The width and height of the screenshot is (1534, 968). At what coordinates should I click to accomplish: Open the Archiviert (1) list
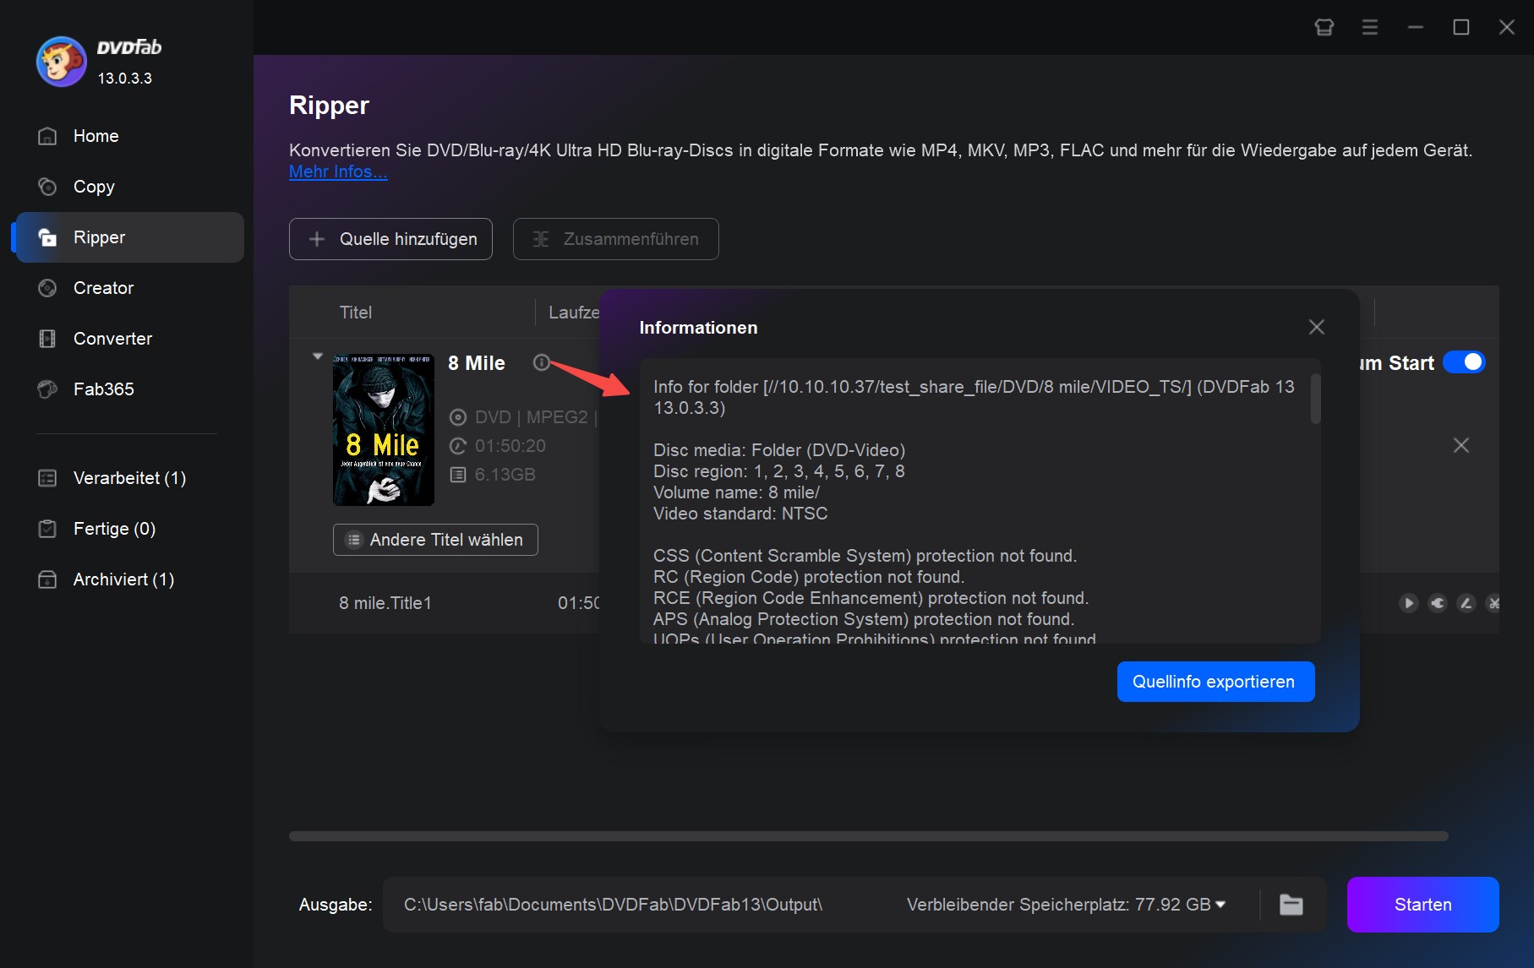tap(128, 579)
